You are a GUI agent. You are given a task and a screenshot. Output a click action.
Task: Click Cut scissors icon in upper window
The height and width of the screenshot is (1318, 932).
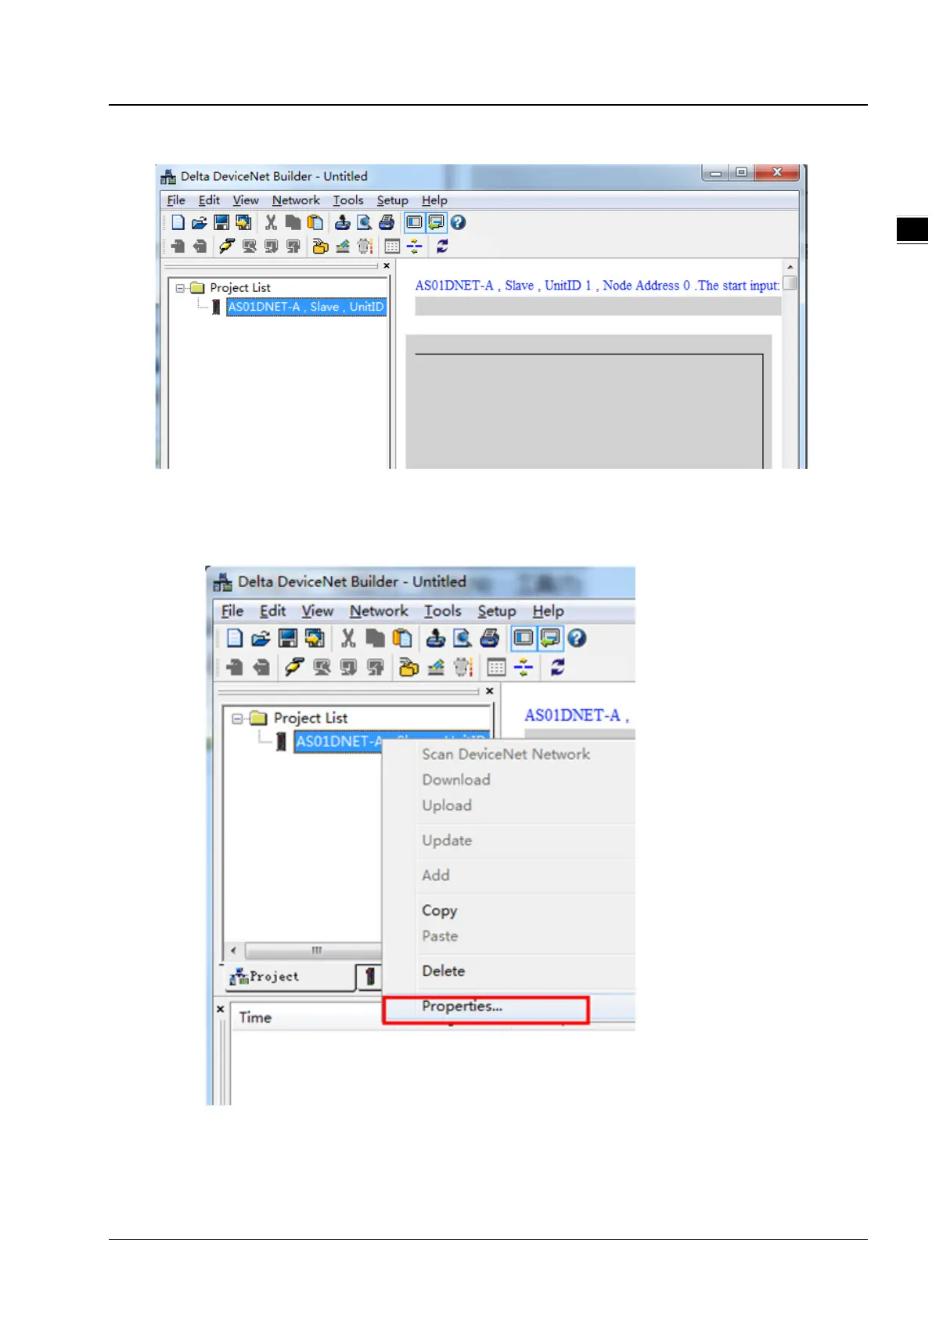point(271,222)
